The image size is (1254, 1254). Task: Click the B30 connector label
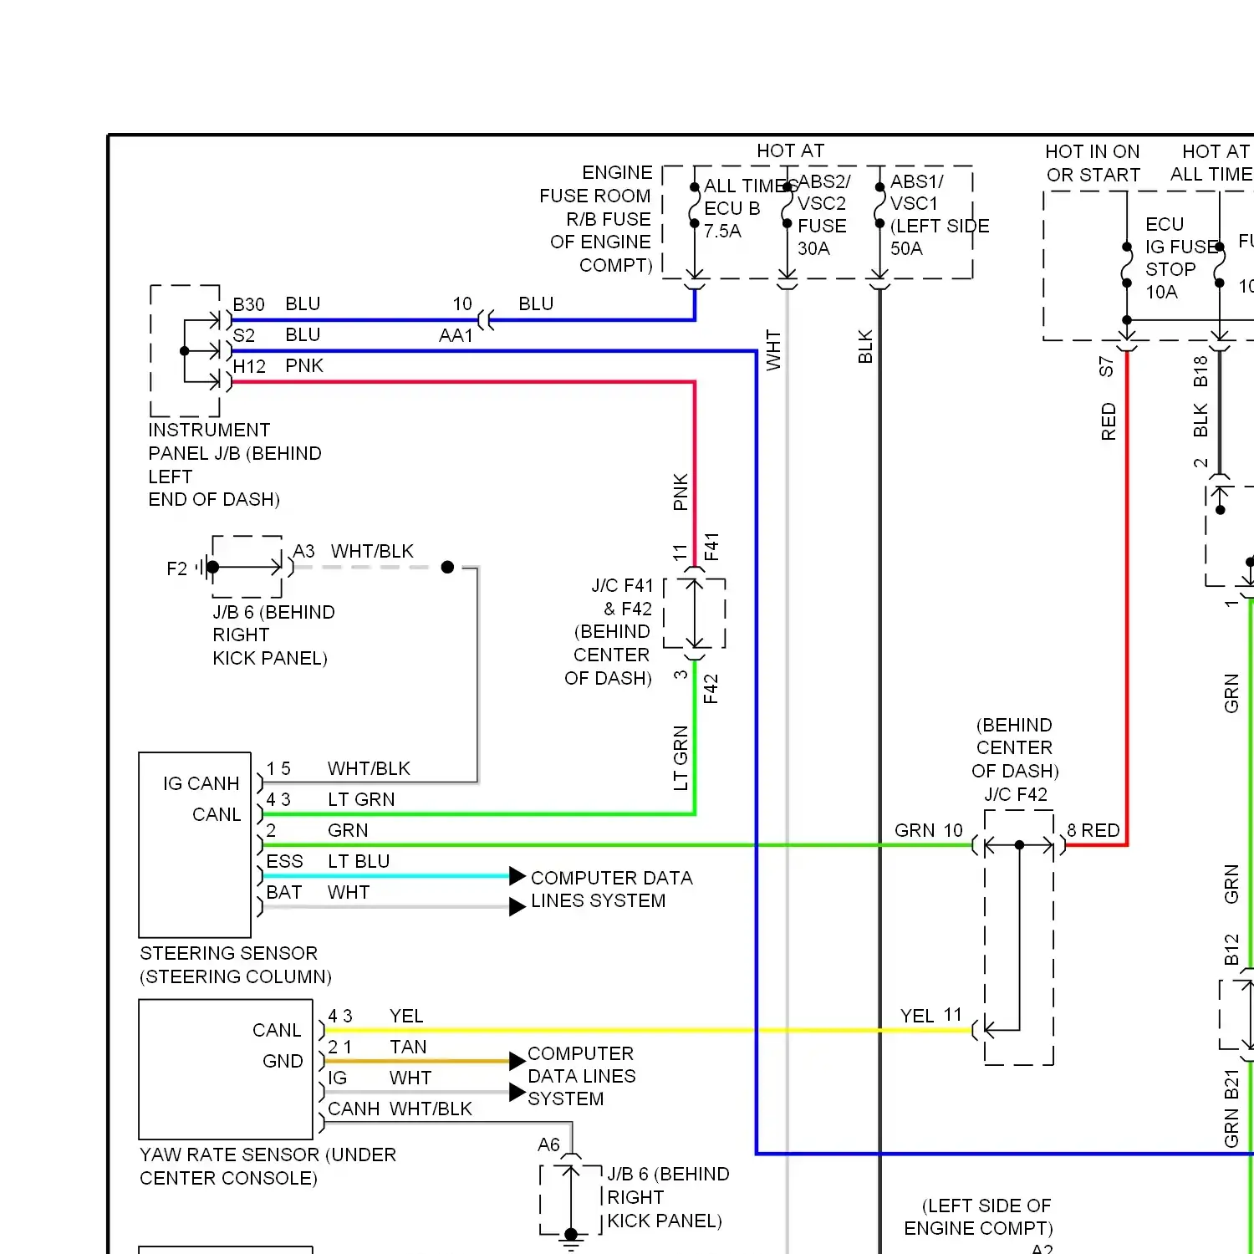pyautogui.click(x=248, y=304)
